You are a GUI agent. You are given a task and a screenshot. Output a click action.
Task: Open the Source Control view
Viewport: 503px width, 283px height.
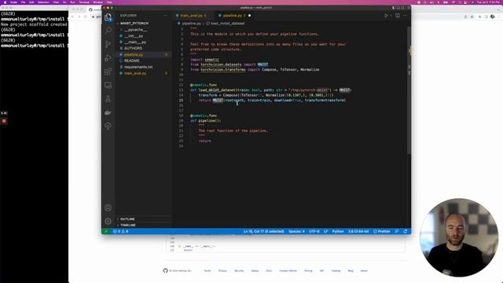108,44
